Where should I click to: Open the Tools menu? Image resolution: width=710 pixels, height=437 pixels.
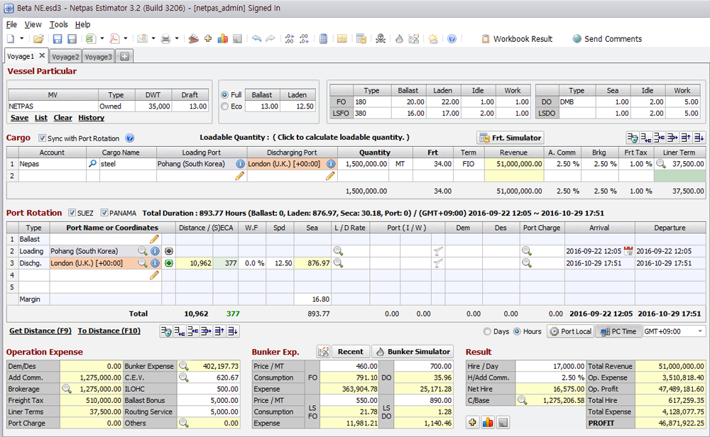click(x=58, y=23)
